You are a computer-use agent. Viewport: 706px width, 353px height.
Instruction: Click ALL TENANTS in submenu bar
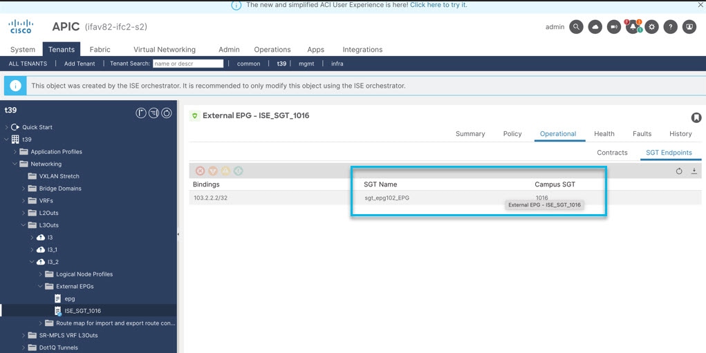tap(28, 64)
